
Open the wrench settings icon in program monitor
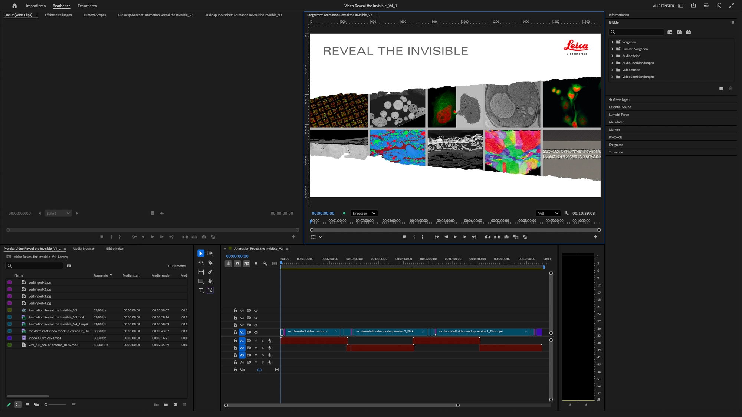click(x=567, y=213)
